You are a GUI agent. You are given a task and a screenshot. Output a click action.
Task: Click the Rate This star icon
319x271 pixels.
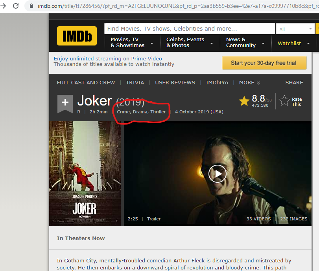pyautogui.click(x=284, y=101)
